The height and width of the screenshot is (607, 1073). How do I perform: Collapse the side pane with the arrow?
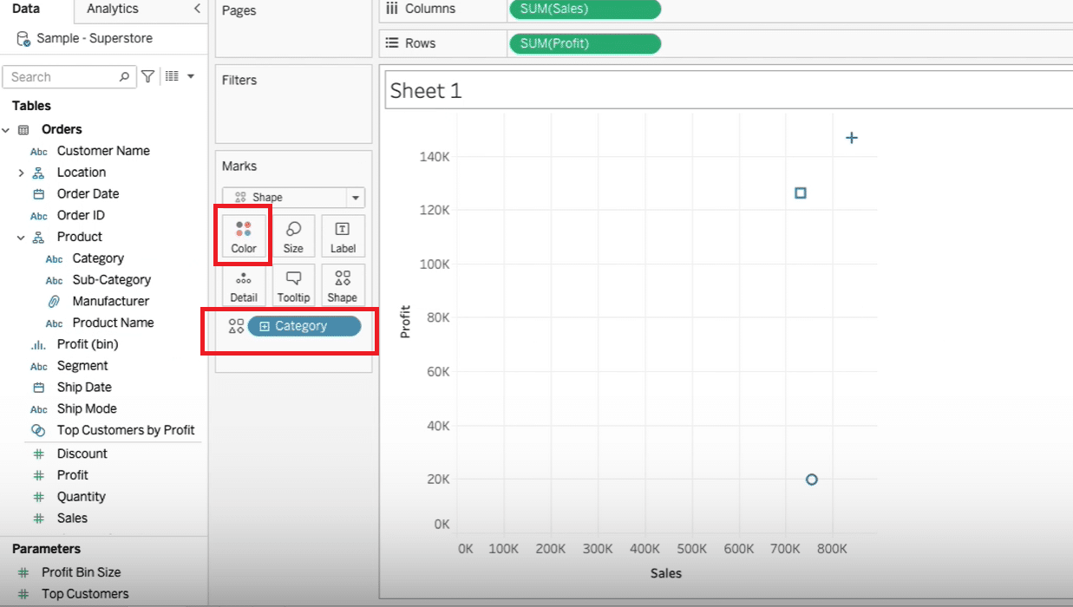(197, 9)
